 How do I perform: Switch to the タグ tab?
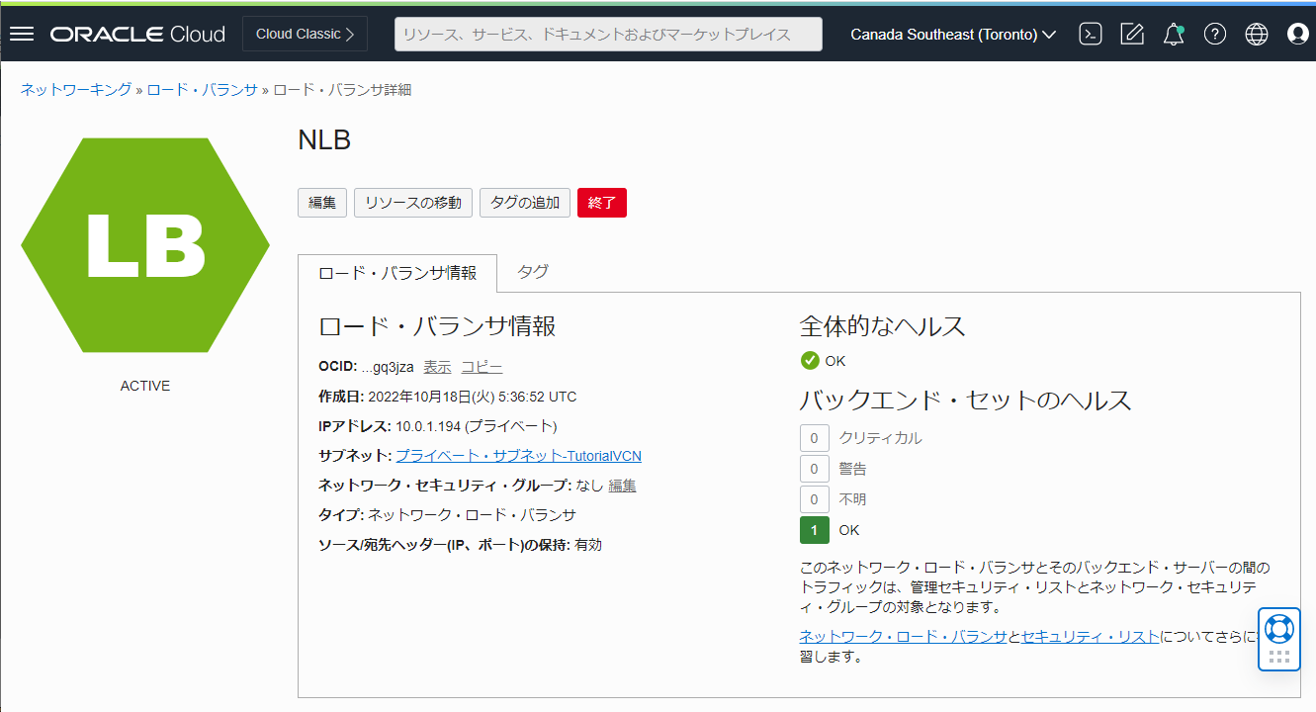(x=531, y=272)
